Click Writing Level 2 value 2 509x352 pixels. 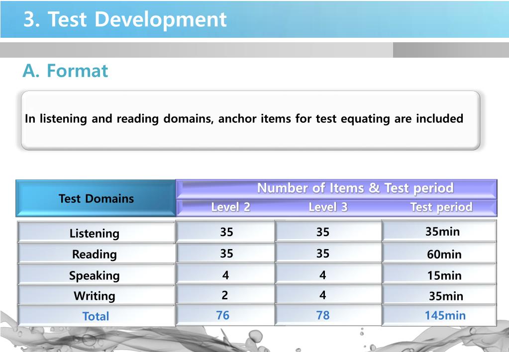pyautogui.click(x=225, y=294)
